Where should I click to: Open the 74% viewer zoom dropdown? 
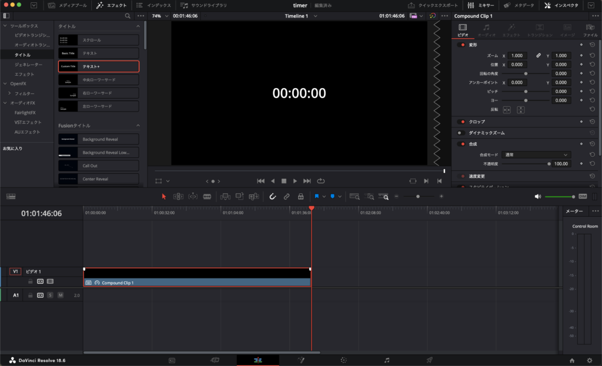click(x=159, y=16)
